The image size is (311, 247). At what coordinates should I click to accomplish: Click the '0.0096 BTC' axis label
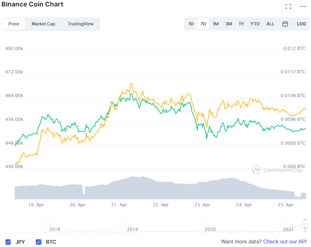click(293, 119)
